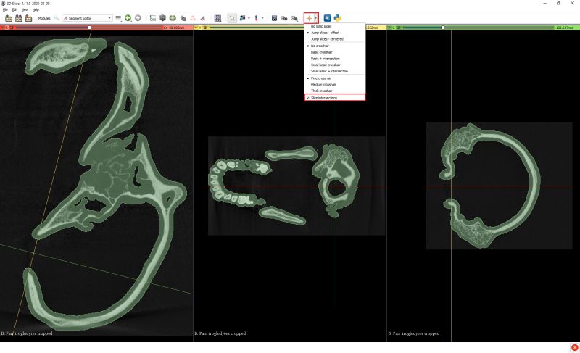The image size is (580, 353).
Task: Open the Volumes module cube icon
Action: coord(162,17)
